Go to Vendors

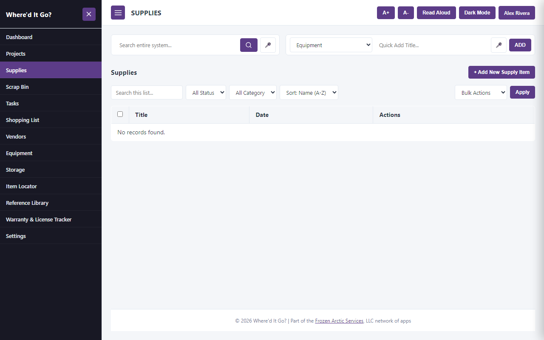(51, 136)
